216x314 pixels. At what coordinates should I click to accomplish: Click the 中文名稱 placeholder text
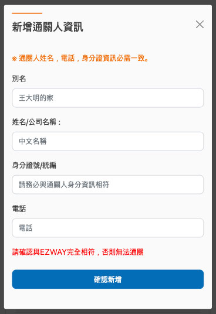pos(33,141)
